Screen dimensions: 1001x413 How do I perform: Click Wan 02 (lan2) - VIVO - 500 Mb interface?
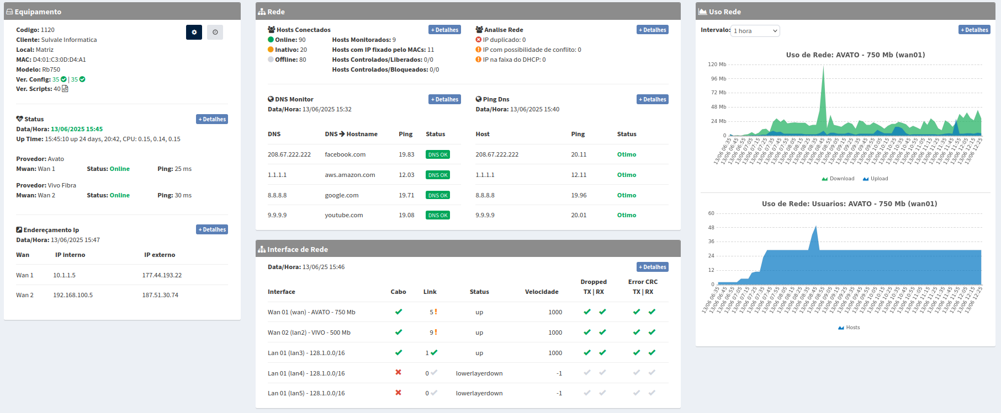pos(309,332)
